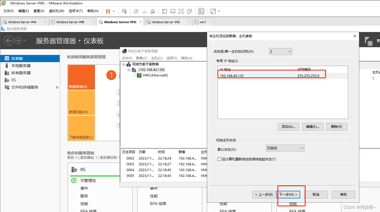
Task: Switch to Windows Server VMB tab
Action: [x=70, y=22]
